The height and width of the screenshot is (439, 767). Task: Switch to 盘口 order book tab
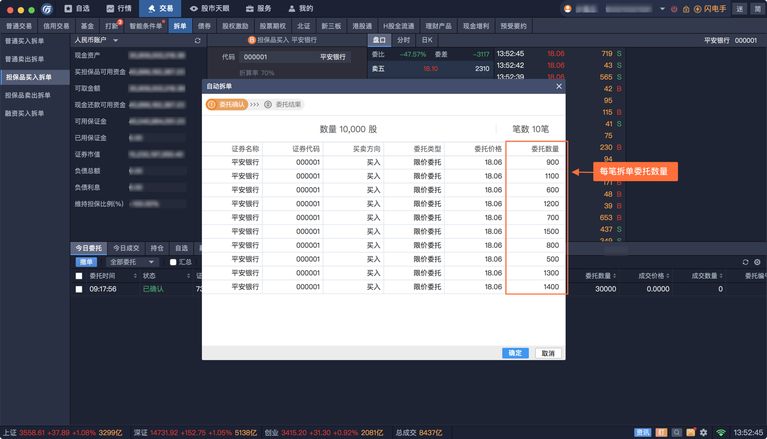pos(379,40)
